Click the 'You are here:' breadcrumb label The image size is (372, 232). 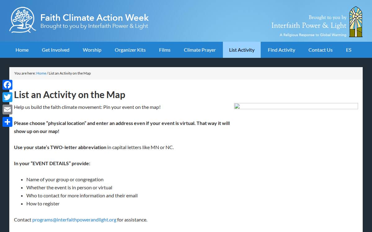[x=25, y=73]
